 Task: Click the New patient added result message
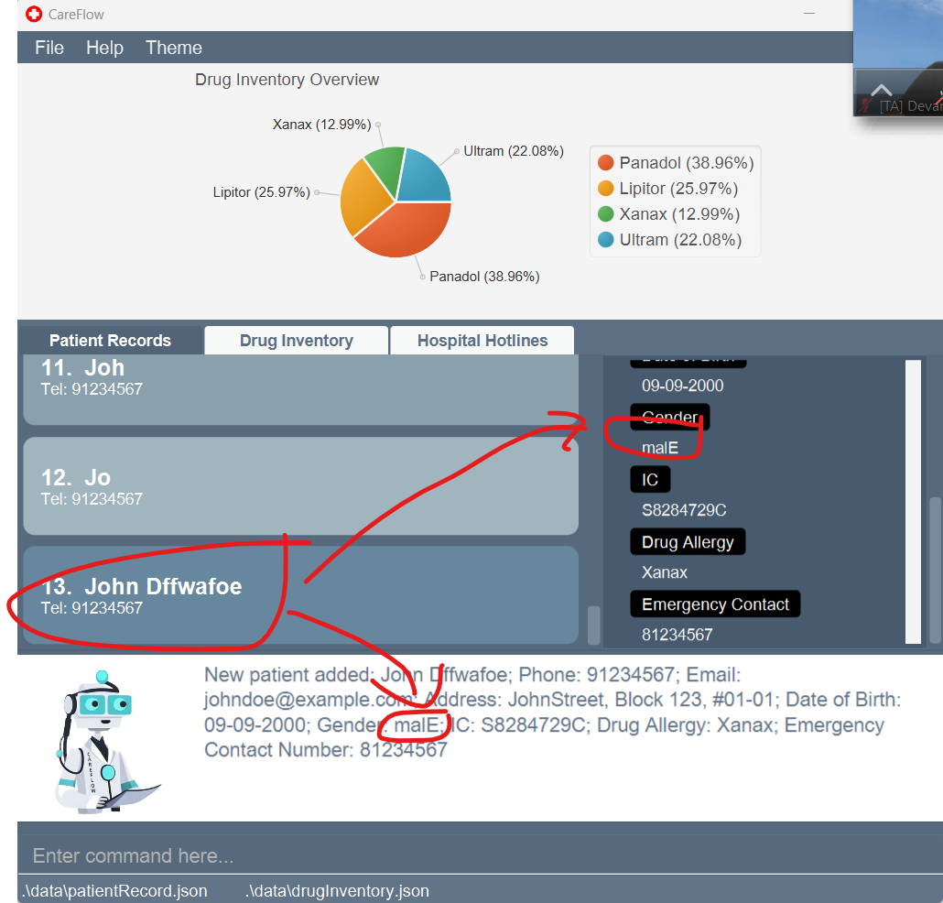[552, 713]
